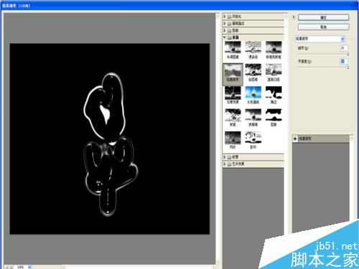Viewport: 359px width, 269px height.
Task: Click the OK (确定) button
Action: click(323, 17)
